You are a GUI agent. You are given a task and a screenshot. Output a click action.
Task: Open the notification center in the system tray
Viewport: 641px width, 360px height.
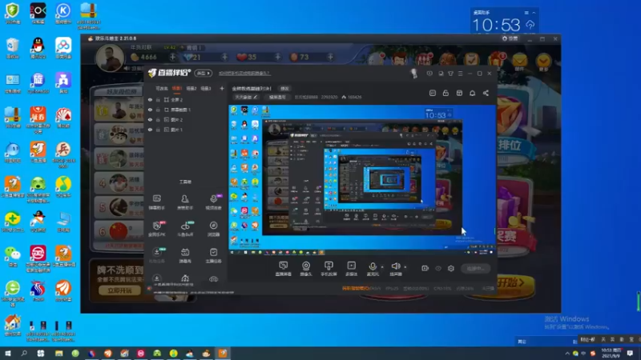pos(630,353)
